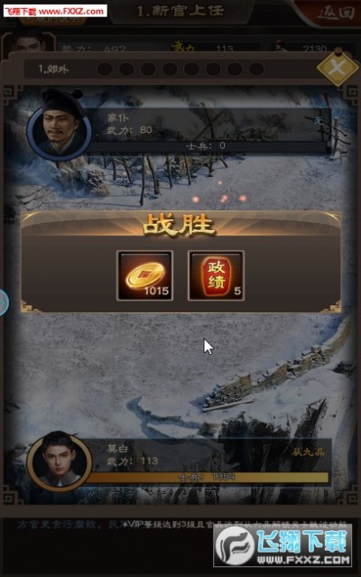Click the yellow soldiers bar showing 1354

click(x=208, y=478)
